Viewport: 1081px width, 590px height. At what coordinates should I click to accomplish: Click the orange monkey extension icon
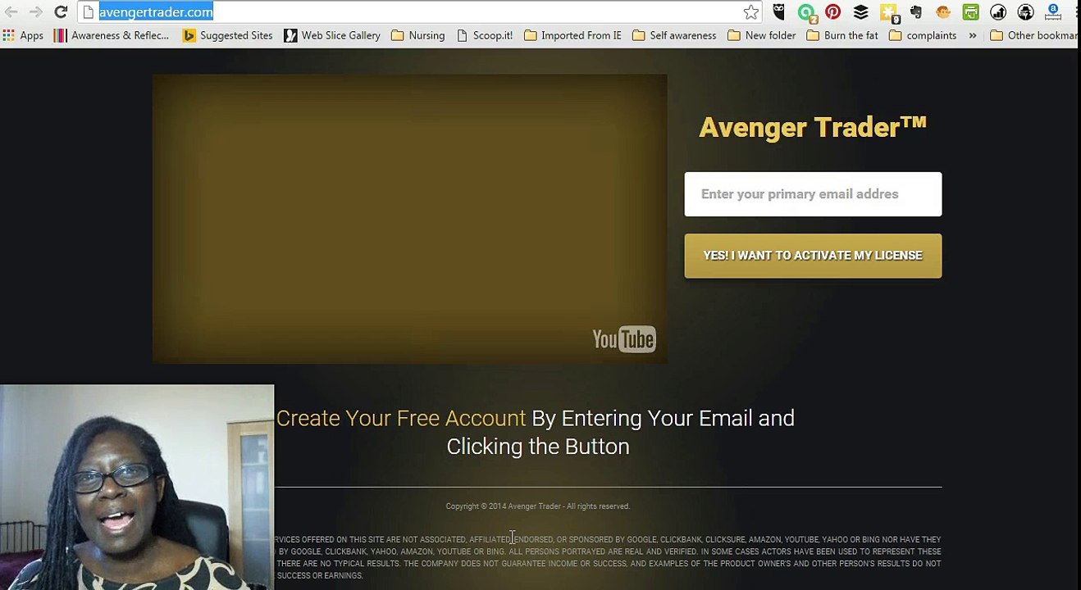click(x=943, y=11)
